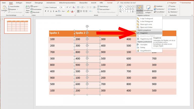Toggle bold (F) formatting

pyautogui.click(x=45, y=11)
